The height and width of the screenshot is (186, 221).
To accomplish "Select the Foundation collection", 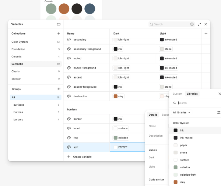I will [x=36, y=49].
